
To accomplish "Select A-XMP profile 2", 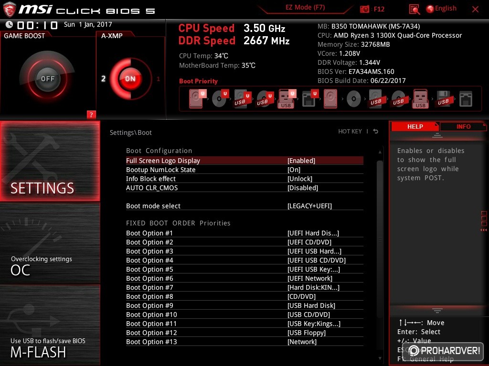I will (103, 79).
